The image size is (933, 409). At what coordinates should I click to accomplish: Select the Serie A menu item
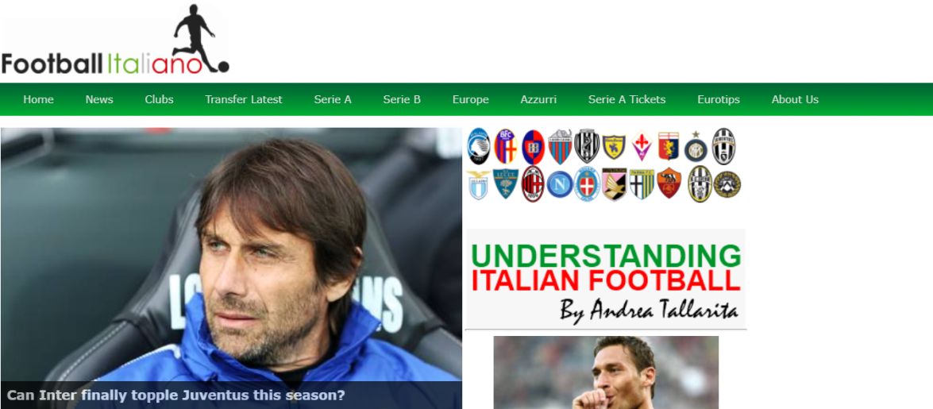tap(333, 99)
